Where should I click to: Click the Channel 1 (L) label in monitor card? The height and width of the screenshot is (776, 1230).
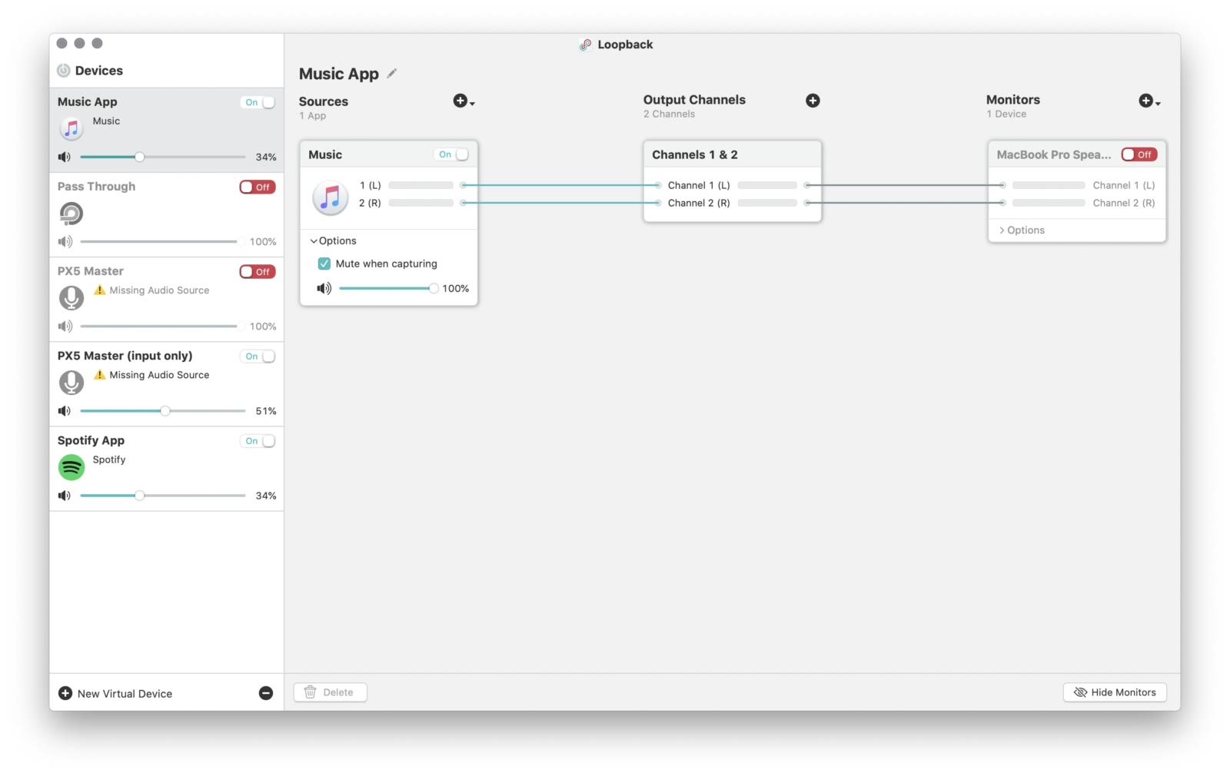[1124, 185]
